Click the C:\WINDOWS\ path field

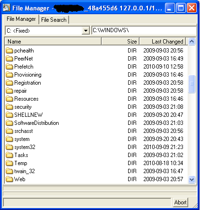pos(144,30)
